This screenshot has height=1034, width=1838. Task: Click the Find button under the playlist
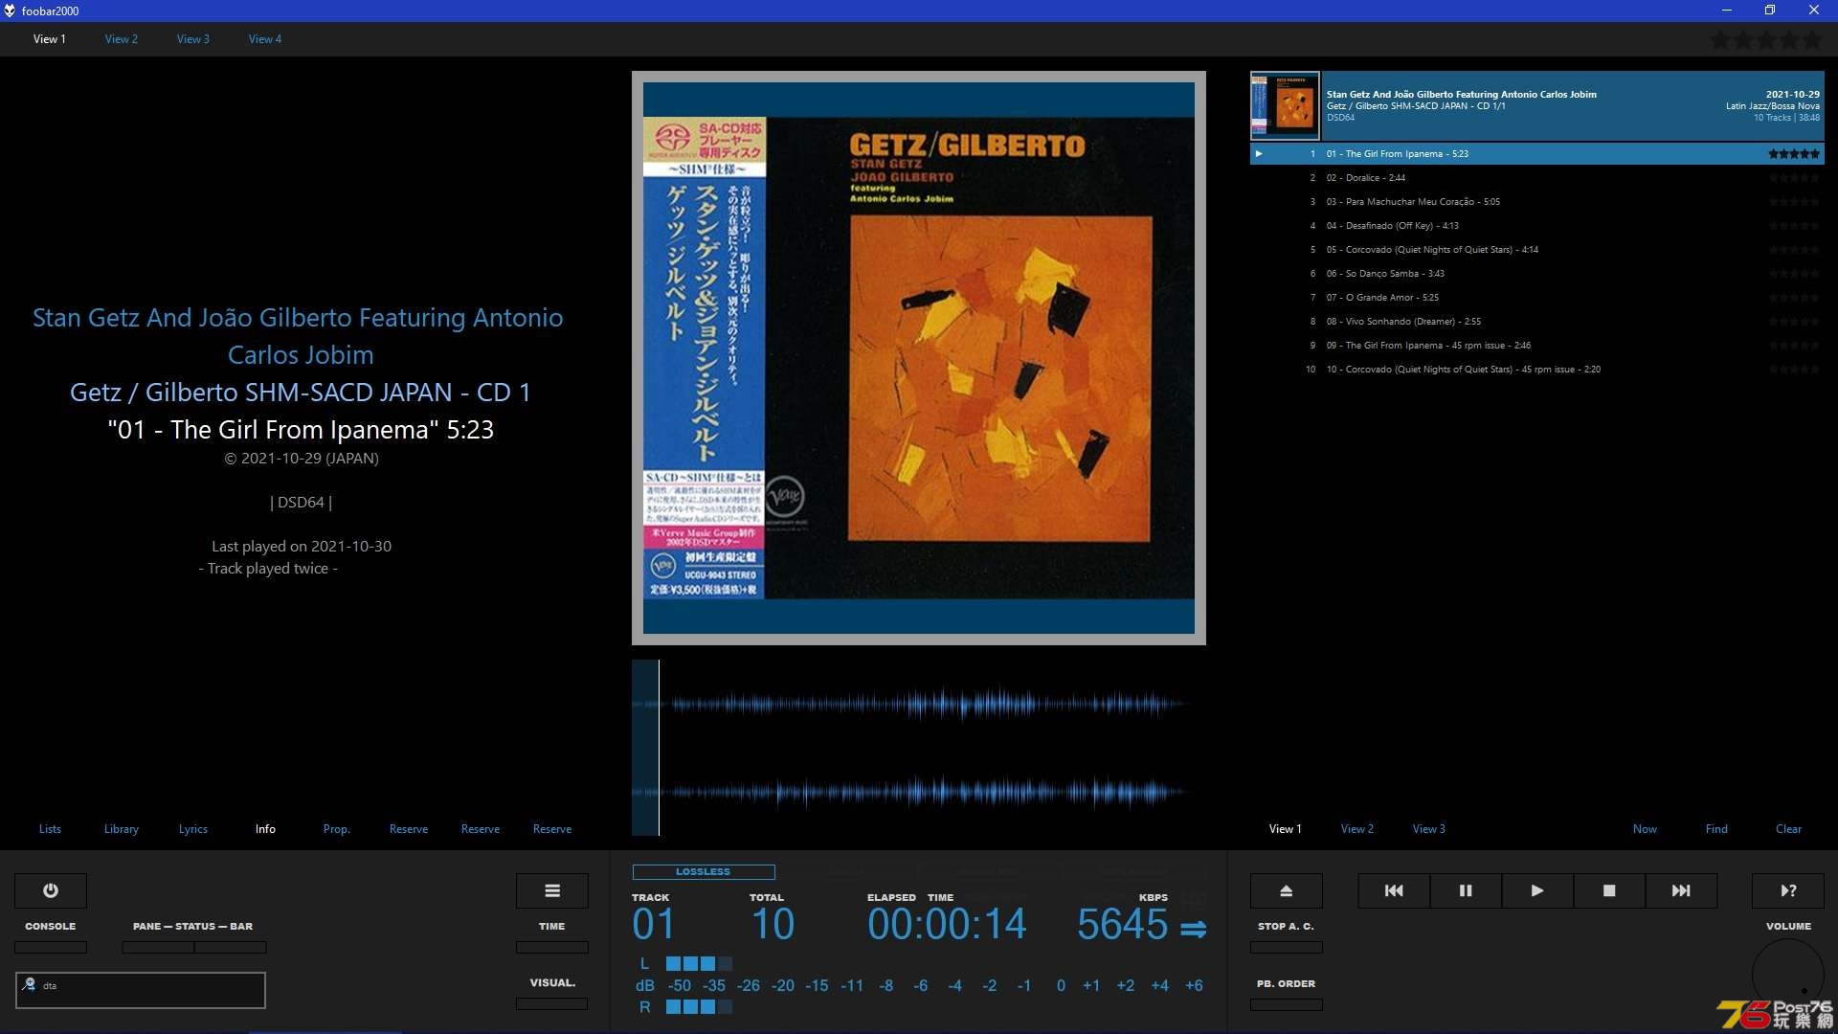[1716, 829]
